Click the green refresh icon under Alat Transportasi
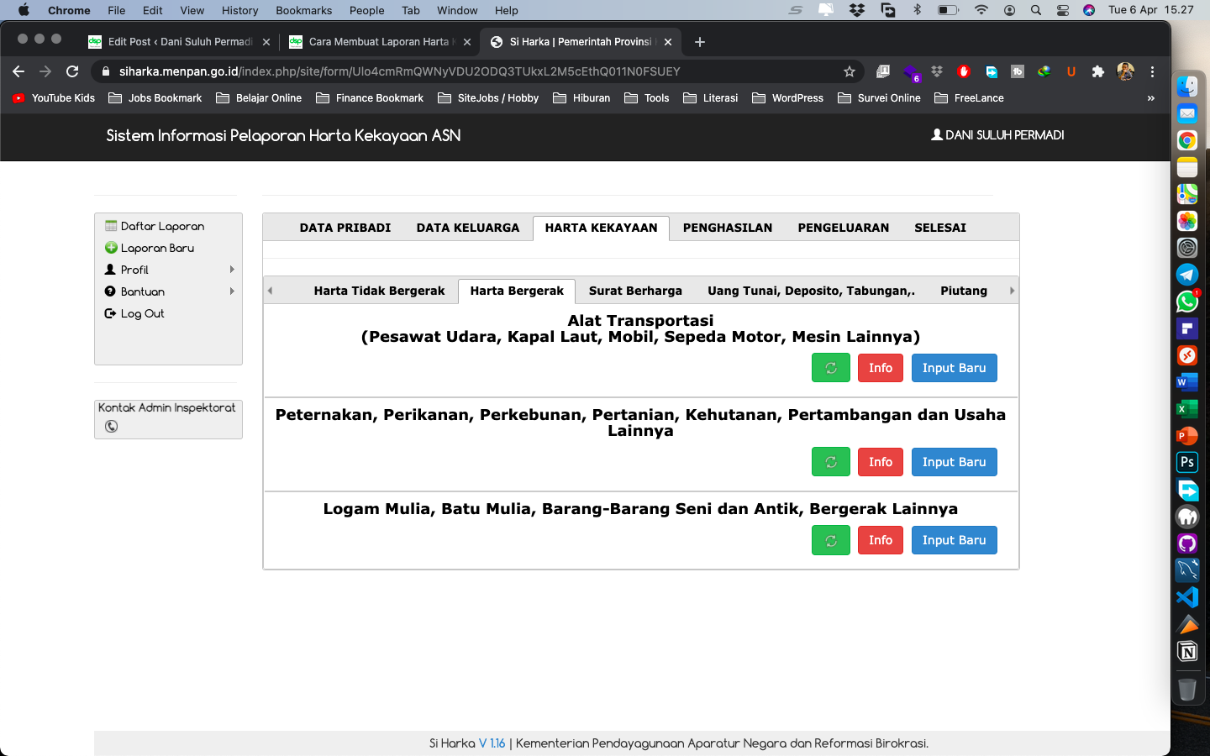This screenshot has height=756, width=1210. click(x=830, y=368)
